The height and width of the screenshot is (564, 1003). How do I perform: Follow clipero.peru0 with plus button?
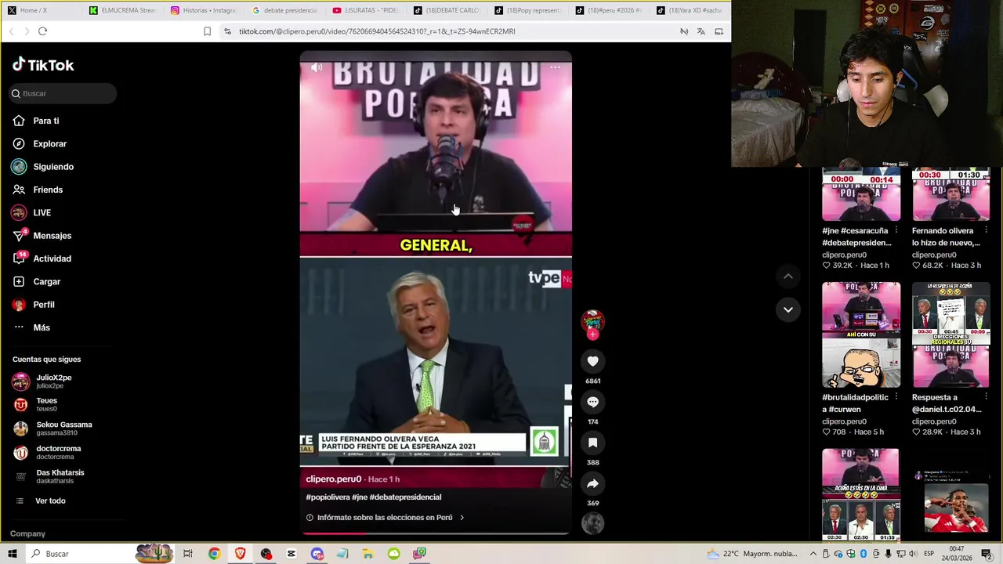[592, 334]
